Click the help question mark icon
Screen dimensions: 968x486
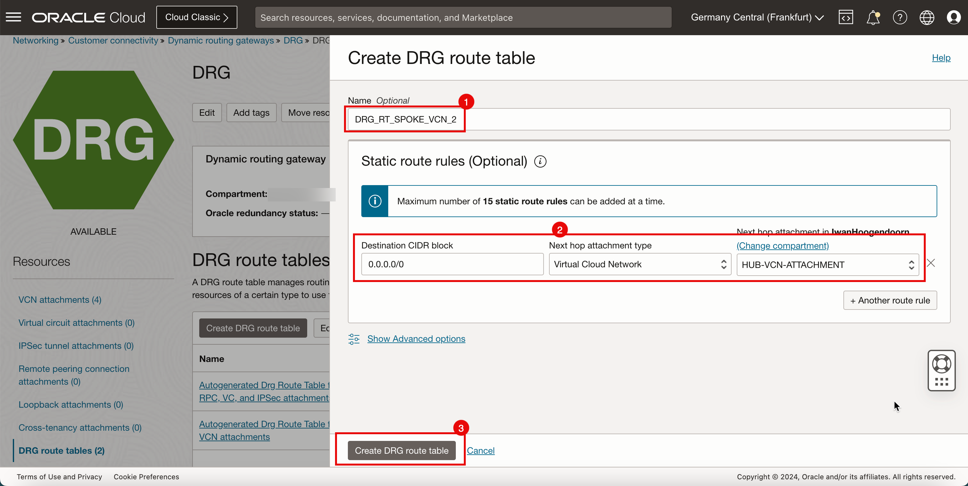point(900,17)
